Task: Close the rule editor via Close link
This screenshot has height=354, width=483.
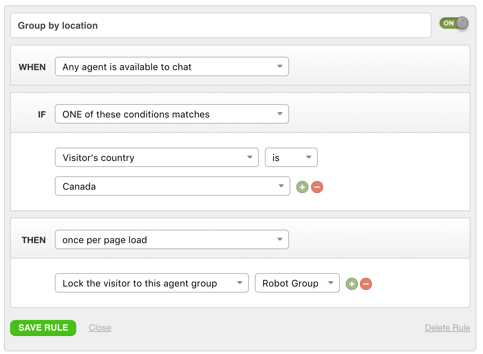Action: tap(100, 328)
